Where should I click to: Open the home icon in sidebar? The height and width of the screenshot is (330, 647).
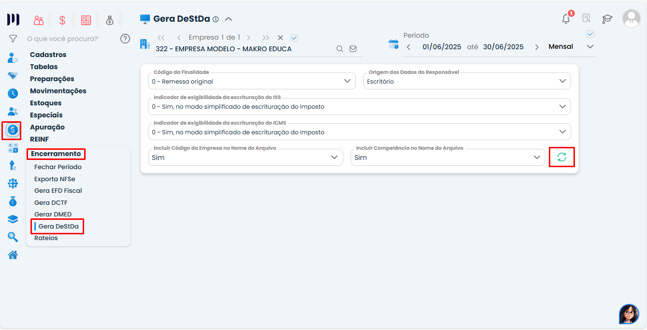pyautogui.click(x=13, y=255)
